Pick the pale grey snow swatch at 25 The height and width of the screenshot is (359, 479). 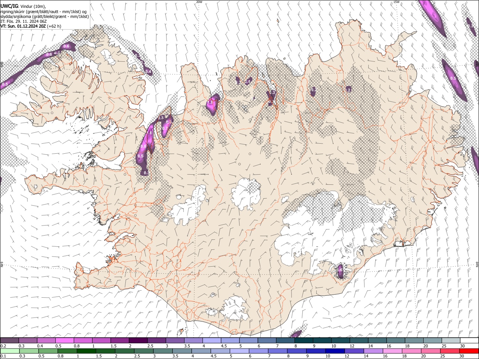[451, 340]
